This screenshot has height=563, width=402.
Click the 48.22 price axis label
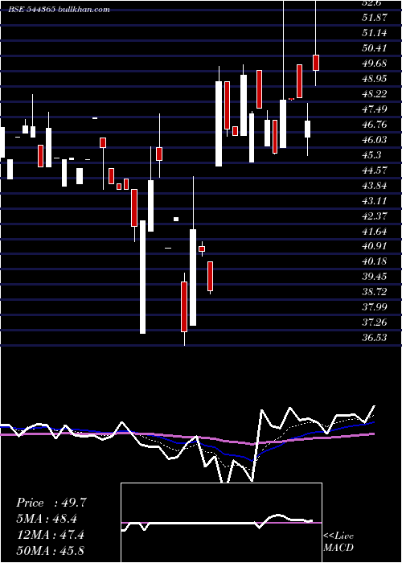pos(374,94)
